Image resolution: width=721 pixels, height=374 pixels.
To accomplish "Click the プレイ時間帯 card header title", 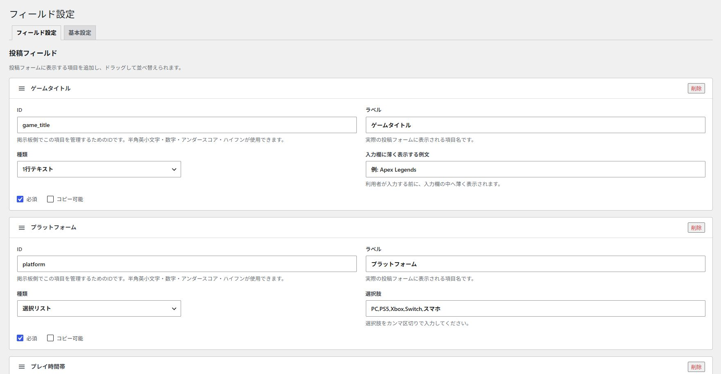I will 48,367.
